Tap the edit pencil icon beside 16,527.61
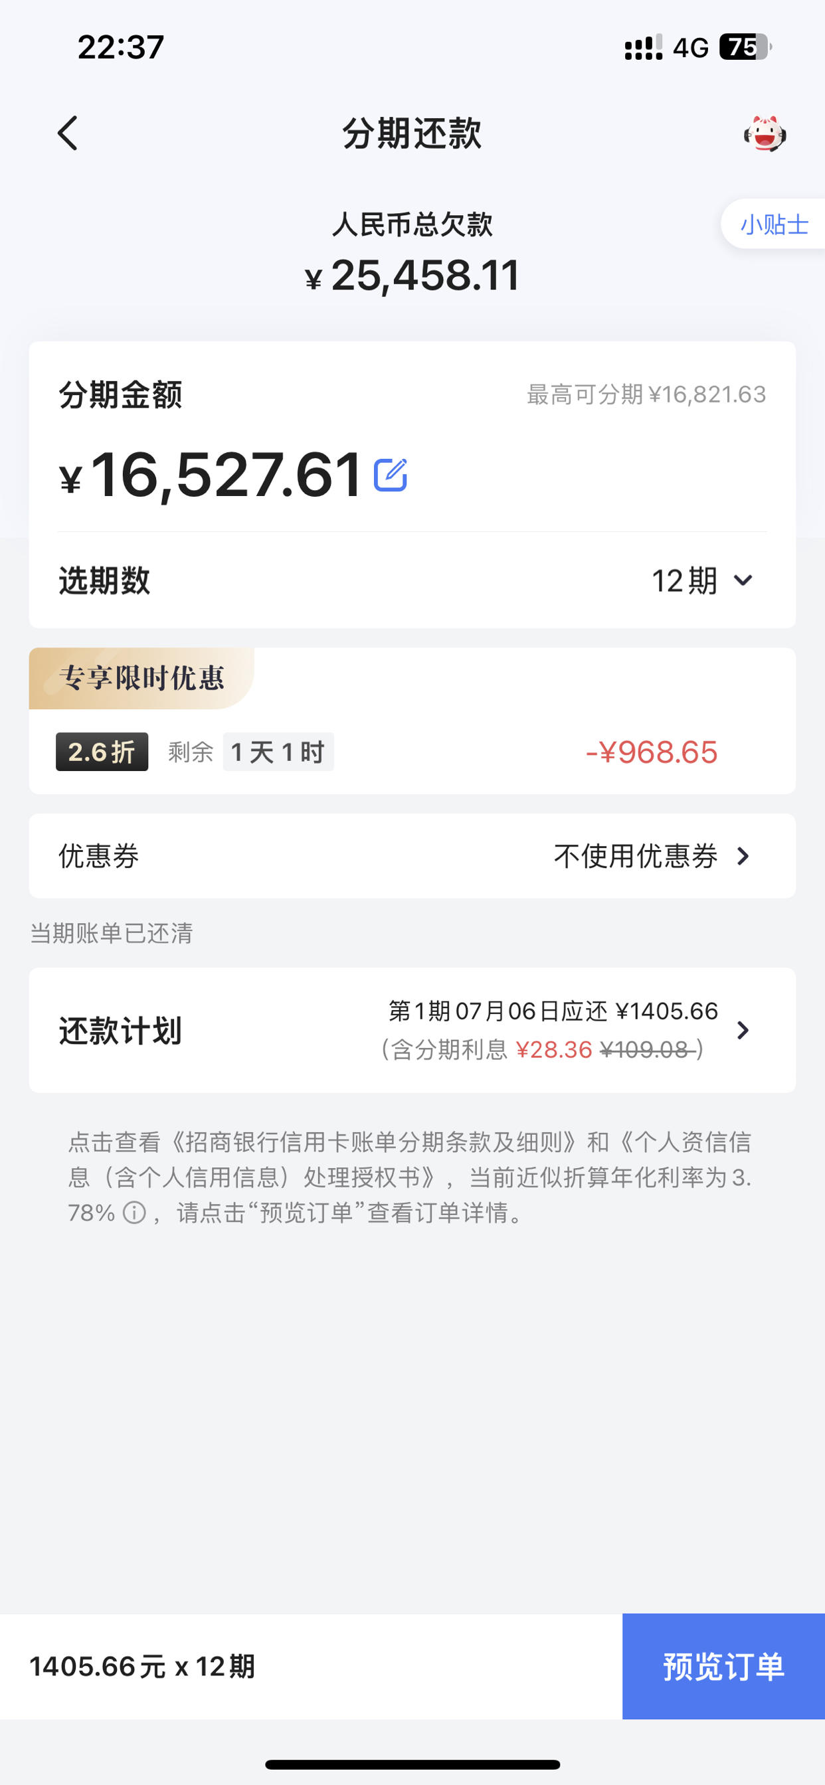This screenshot has height=1785, width=825. 391,475
